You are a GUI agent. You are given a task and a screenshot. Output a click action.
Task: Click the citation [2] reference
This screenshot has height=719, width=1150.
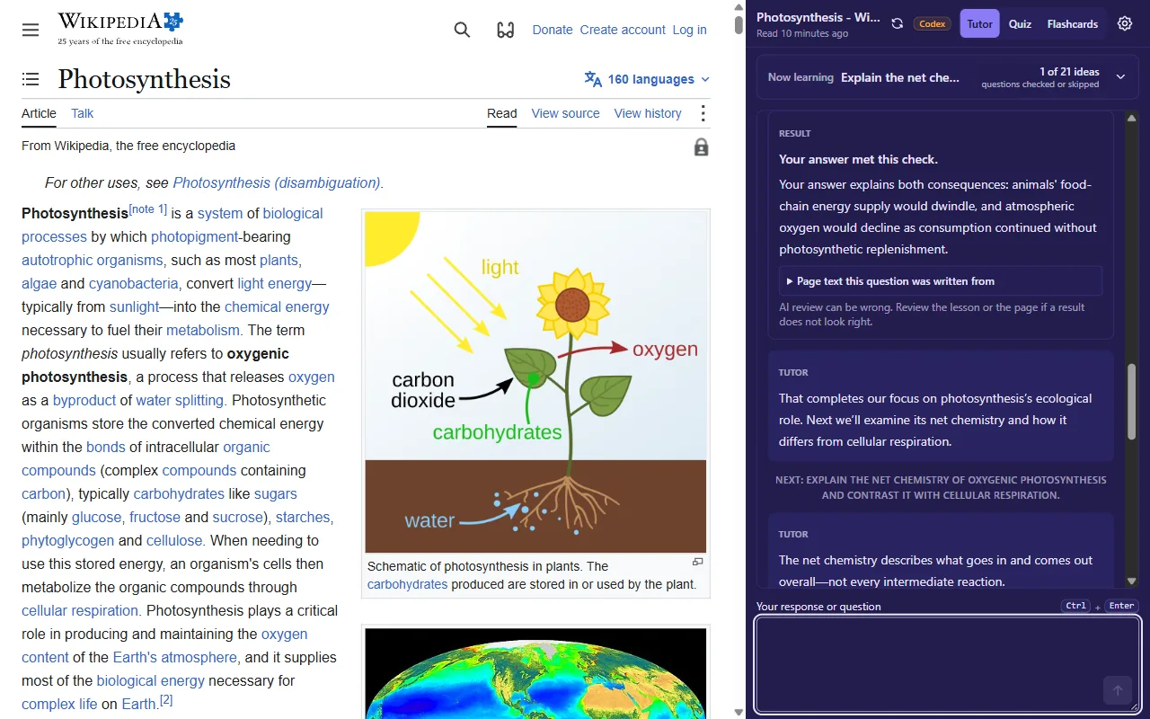pyautogui.click(x=166, y=700)
